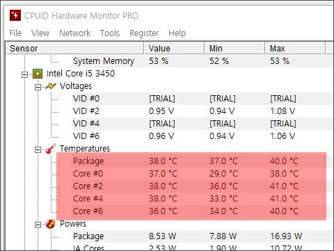334x251 pixels.
Task: Click VID #4 [TRIAL] max cell
Action: coord(283,124)
